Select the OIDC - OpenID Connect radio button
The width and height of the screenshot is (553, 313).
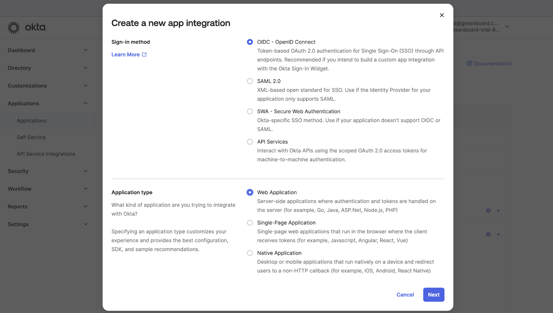click(x=250, y=42)
